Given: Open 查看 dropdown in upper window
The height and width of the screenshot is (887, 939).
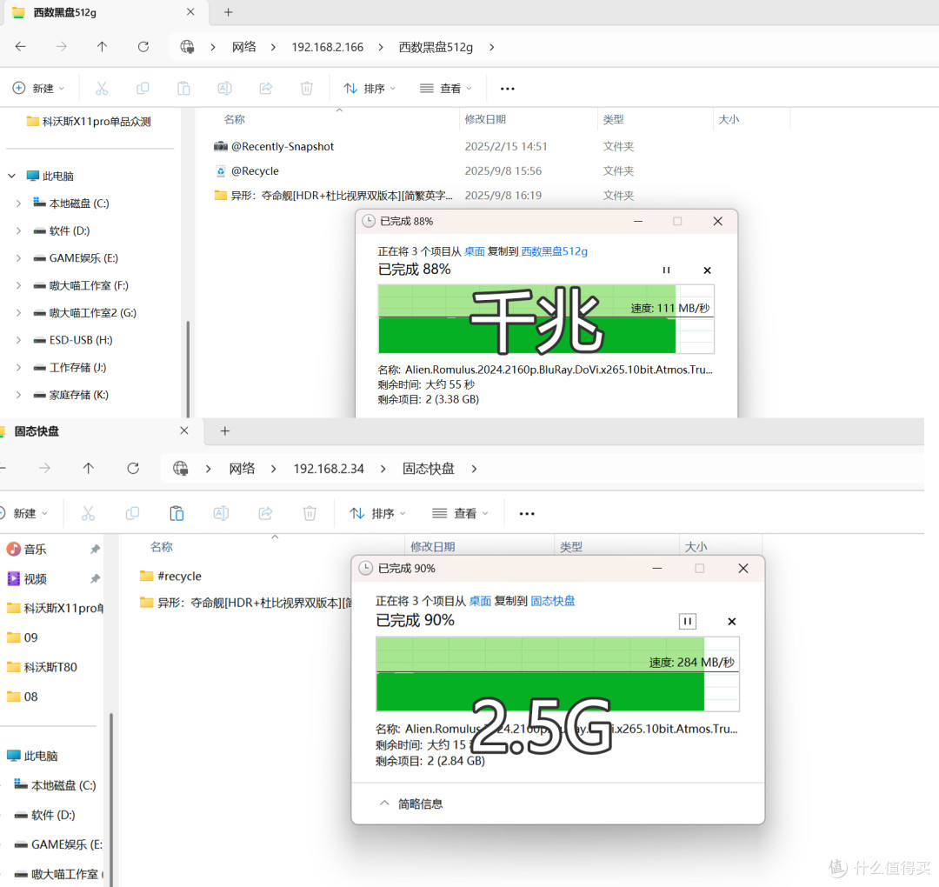Looking at the screenshot, I should point(446,89).
